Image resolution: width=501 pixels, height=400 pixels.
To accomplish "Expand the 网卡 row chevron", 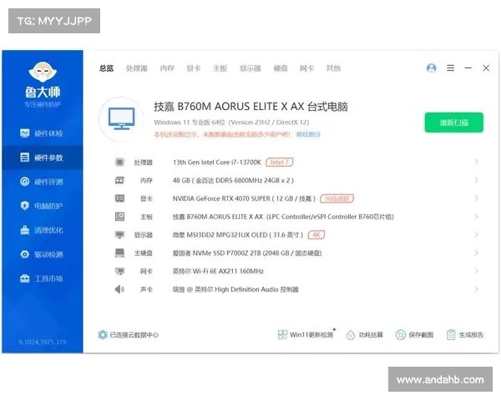I will click(x=476, y=271).
